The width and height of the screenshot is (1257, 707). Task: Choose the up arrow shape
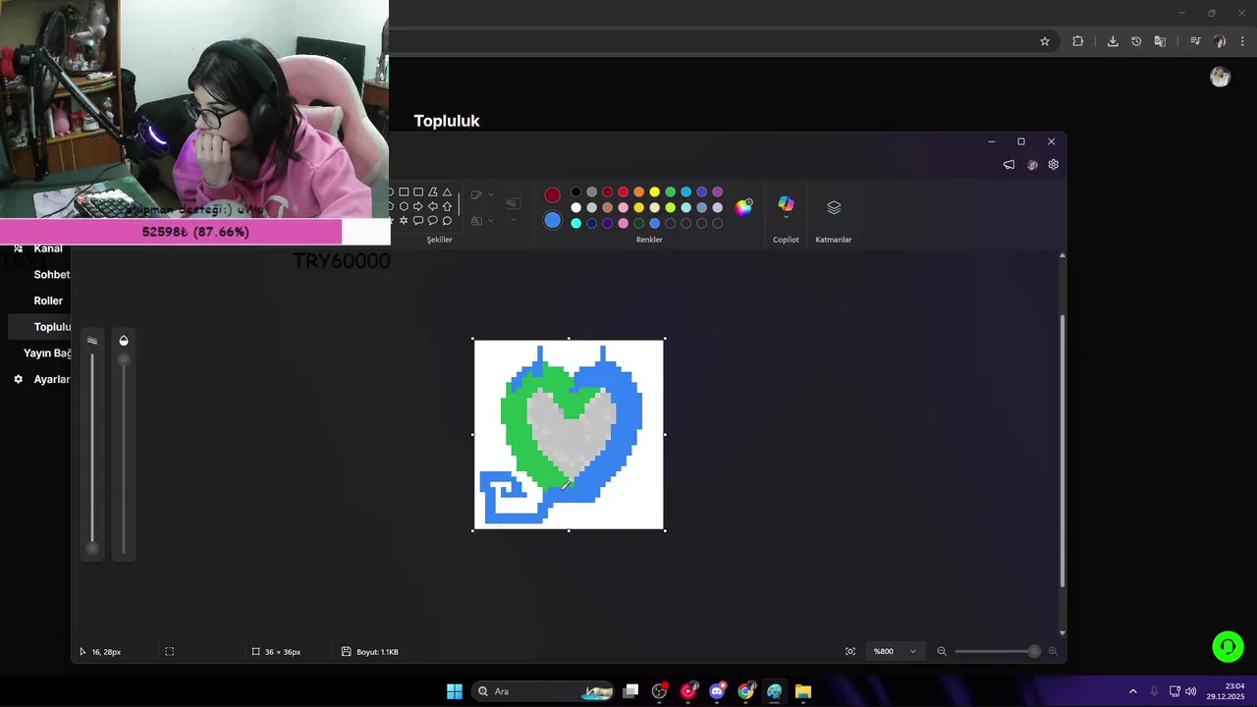pos(447,206)
